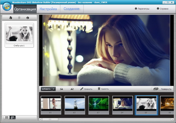The image size is (176, 123).
Task: Click the Развернуть expand button
Action: (x=162, y=89)
